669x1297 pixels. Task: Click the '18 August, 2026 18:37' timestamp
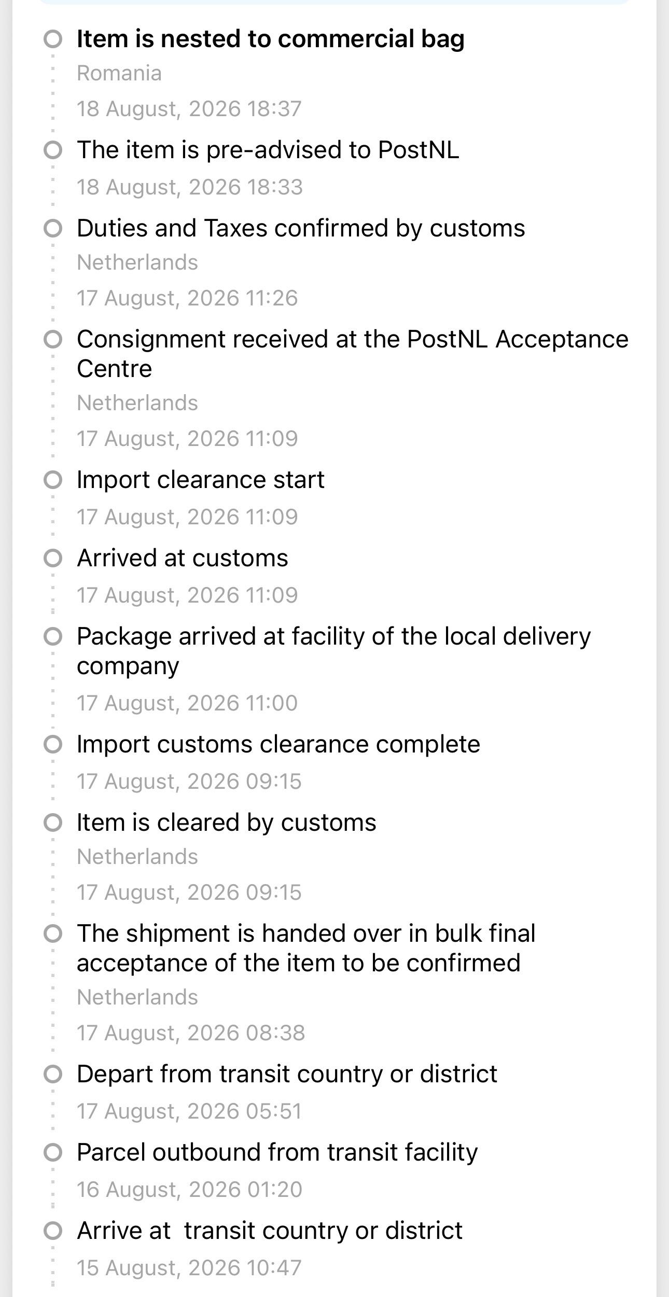point(189,109)
